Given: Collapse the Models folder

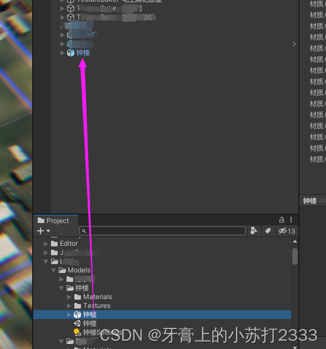Looking at the screenshot, I should tap(53, 270).
